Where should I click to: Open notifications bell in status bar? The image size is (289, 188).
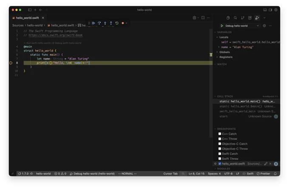pyautogui.click(x=275, y=174)
